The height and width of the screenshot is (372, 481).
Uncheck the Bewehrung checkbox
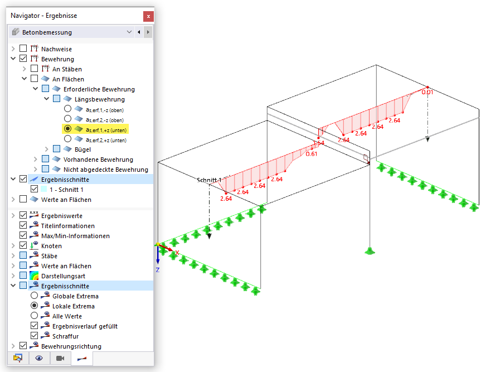(23, 59)
